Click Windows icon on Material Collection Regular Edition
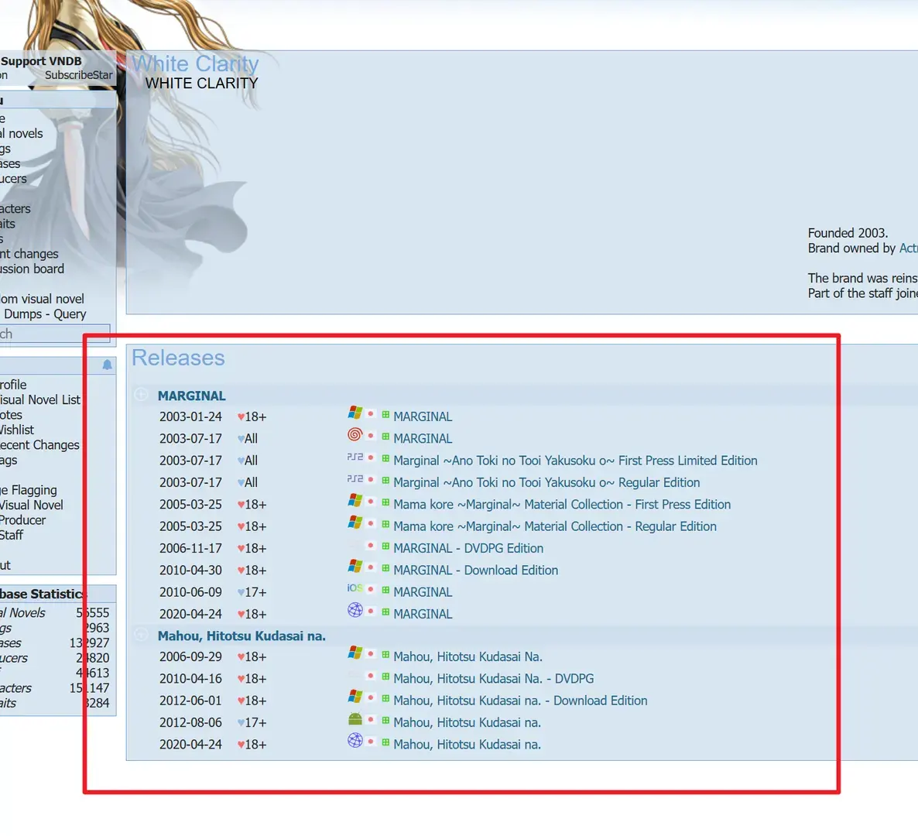This screenshot has width=918, height=836. coord(355,522)
